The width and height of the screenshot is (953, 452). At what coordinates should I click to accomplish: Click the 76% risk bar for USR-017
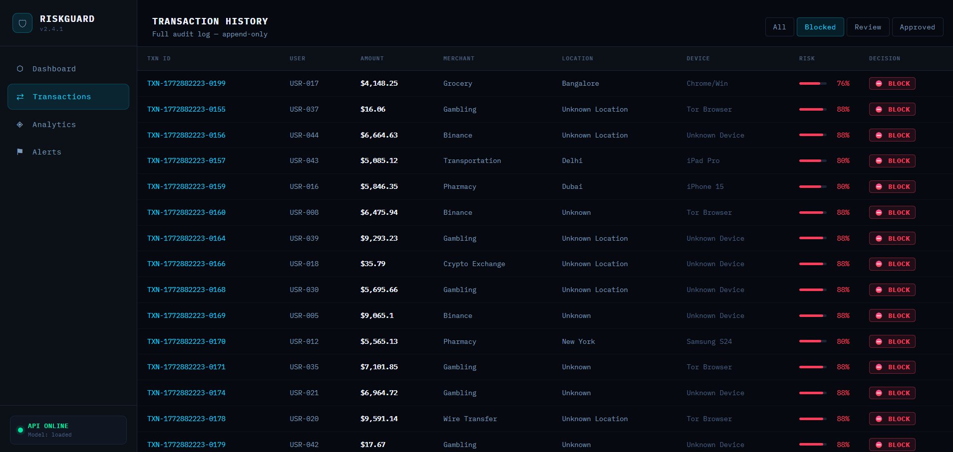[x=812, y=84]
